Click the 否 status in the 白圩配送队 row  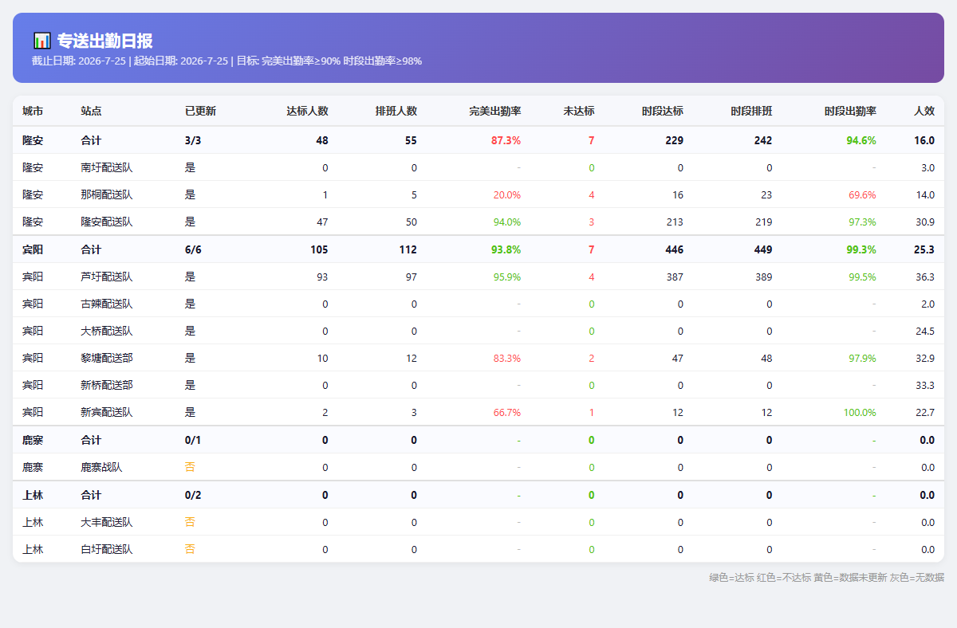(x=190, y=549)
